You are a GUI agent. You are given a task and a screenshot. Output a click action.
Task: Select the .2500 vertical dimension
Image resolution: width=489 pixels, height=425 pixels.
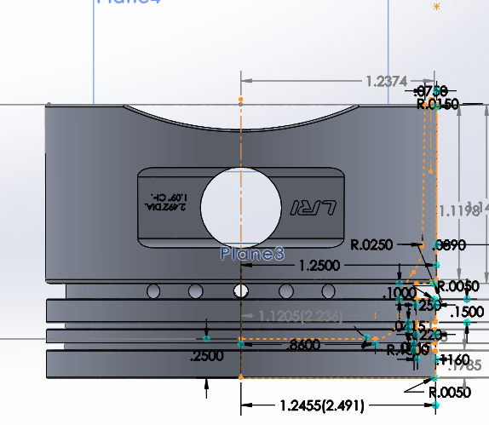pyautogui.click(x=207, y=356)
